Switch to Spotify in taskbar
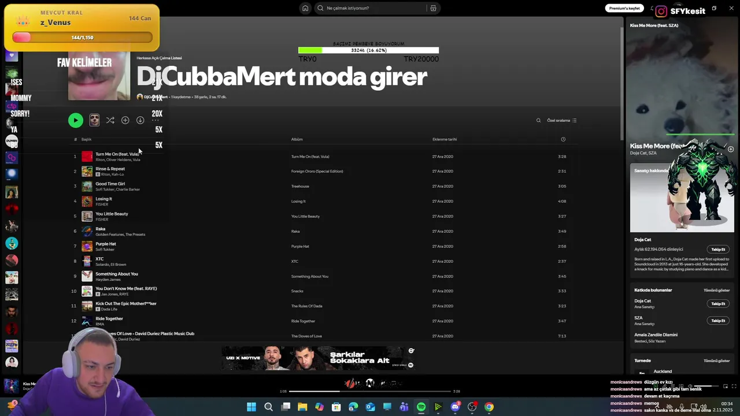 tap(421, 407)
